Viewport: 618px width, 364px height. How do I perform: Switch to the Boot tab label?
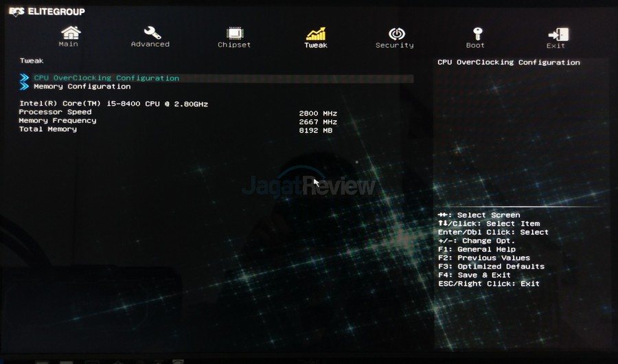point(475,45)
